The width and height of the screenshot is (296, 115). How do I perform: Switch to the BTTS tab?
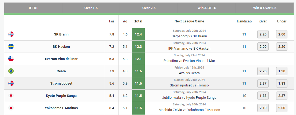pyautogui.click(x=33, y=8)
